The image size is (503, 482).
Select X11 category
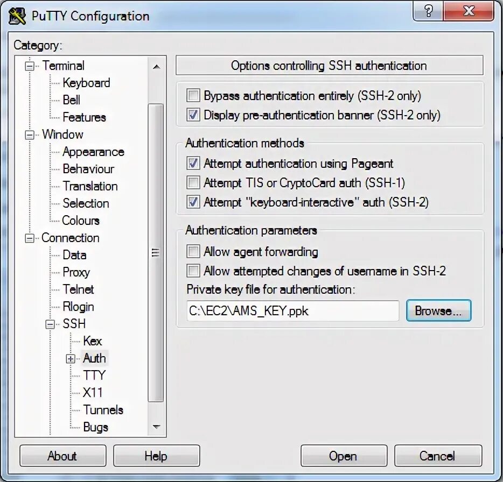93,393
